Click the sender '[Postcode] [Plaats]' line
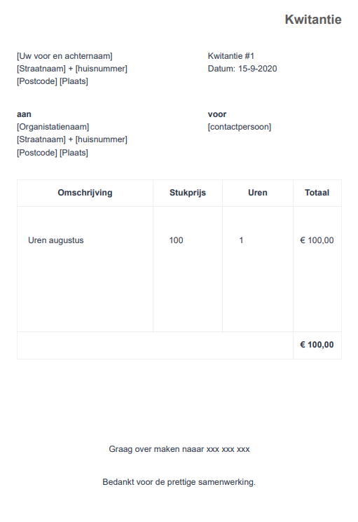The height and width of the screenshot is (522, 358). [x=53, y=81]
